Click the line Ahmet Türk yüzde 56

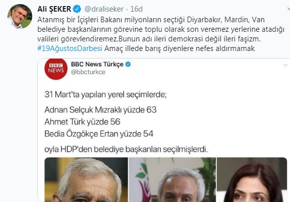pyautogui.click(x=82, y=122)
